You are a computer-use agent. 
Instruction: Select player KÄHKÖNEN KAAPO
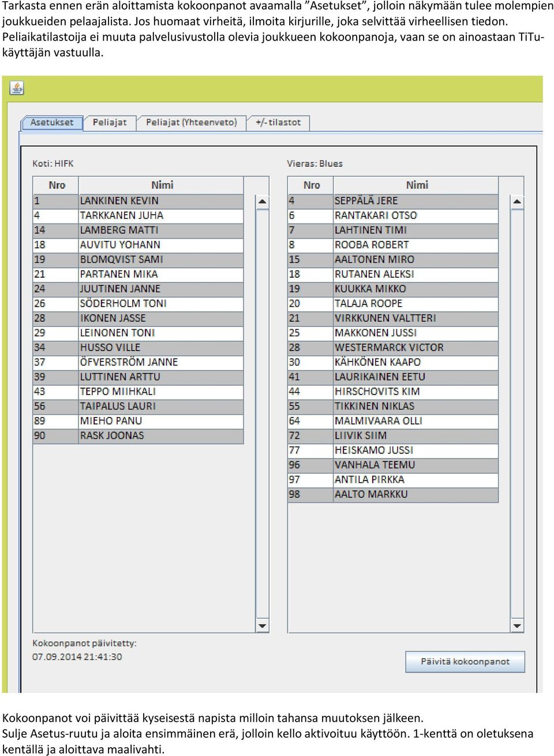[x=393, y=362]
